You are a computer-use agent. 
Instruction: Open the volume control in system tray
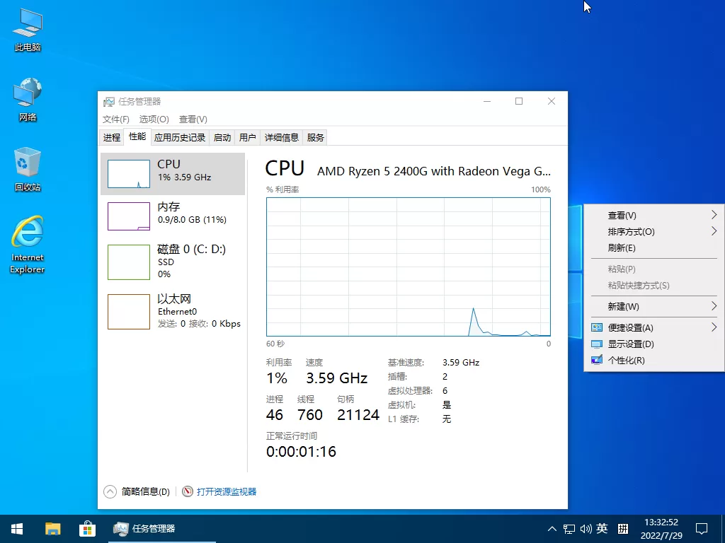(585, 528)
